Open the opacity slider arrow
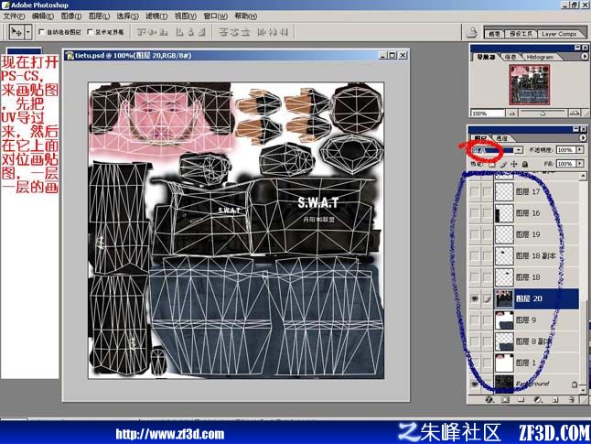This screenshot has width=591, height=444. click(580, 150)
